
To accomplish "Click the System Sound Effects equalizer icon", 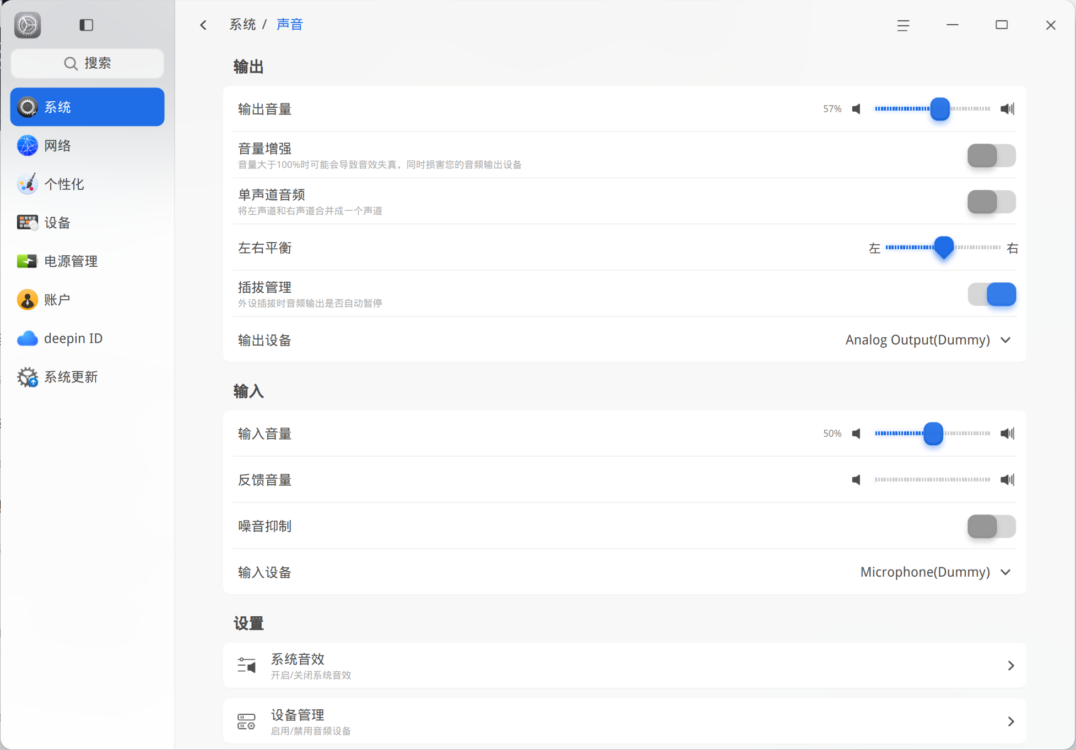I will click(x=246, y=665).
